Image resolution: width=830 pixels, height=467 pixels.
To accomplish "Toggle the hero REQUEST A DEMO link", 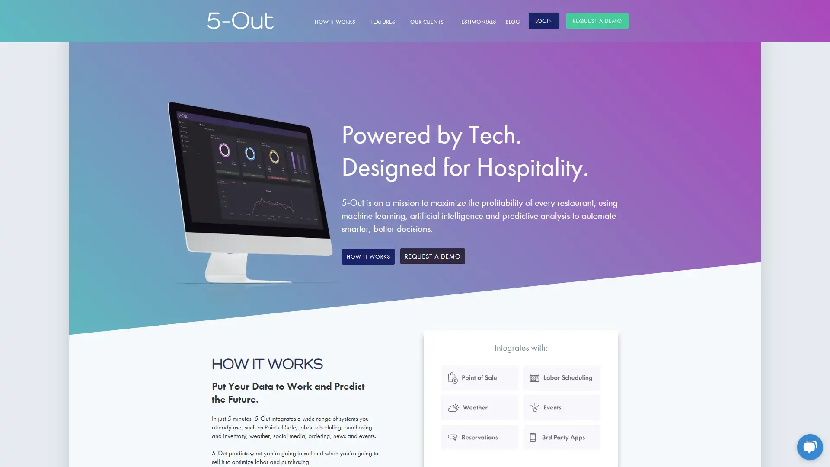I will (432, 256).
